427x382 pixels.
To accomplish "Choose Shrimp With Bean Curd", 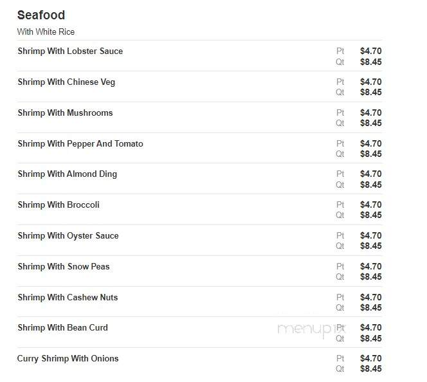I will (x=62, y=327).
